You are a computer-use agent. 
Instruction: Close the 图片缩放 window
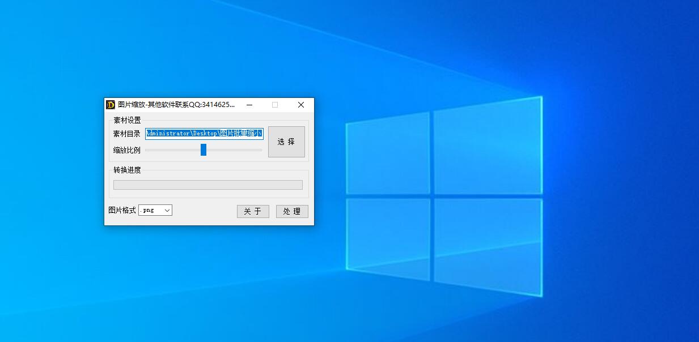tap(301, 105)
